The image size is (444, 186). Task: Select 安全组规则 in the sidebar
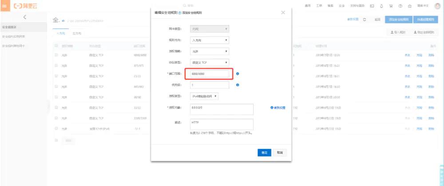click(24, 27)
